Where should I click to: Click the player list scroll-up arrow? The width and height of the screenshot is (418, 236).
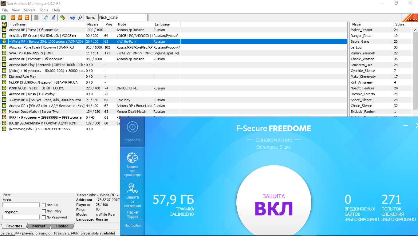point(415,29)
